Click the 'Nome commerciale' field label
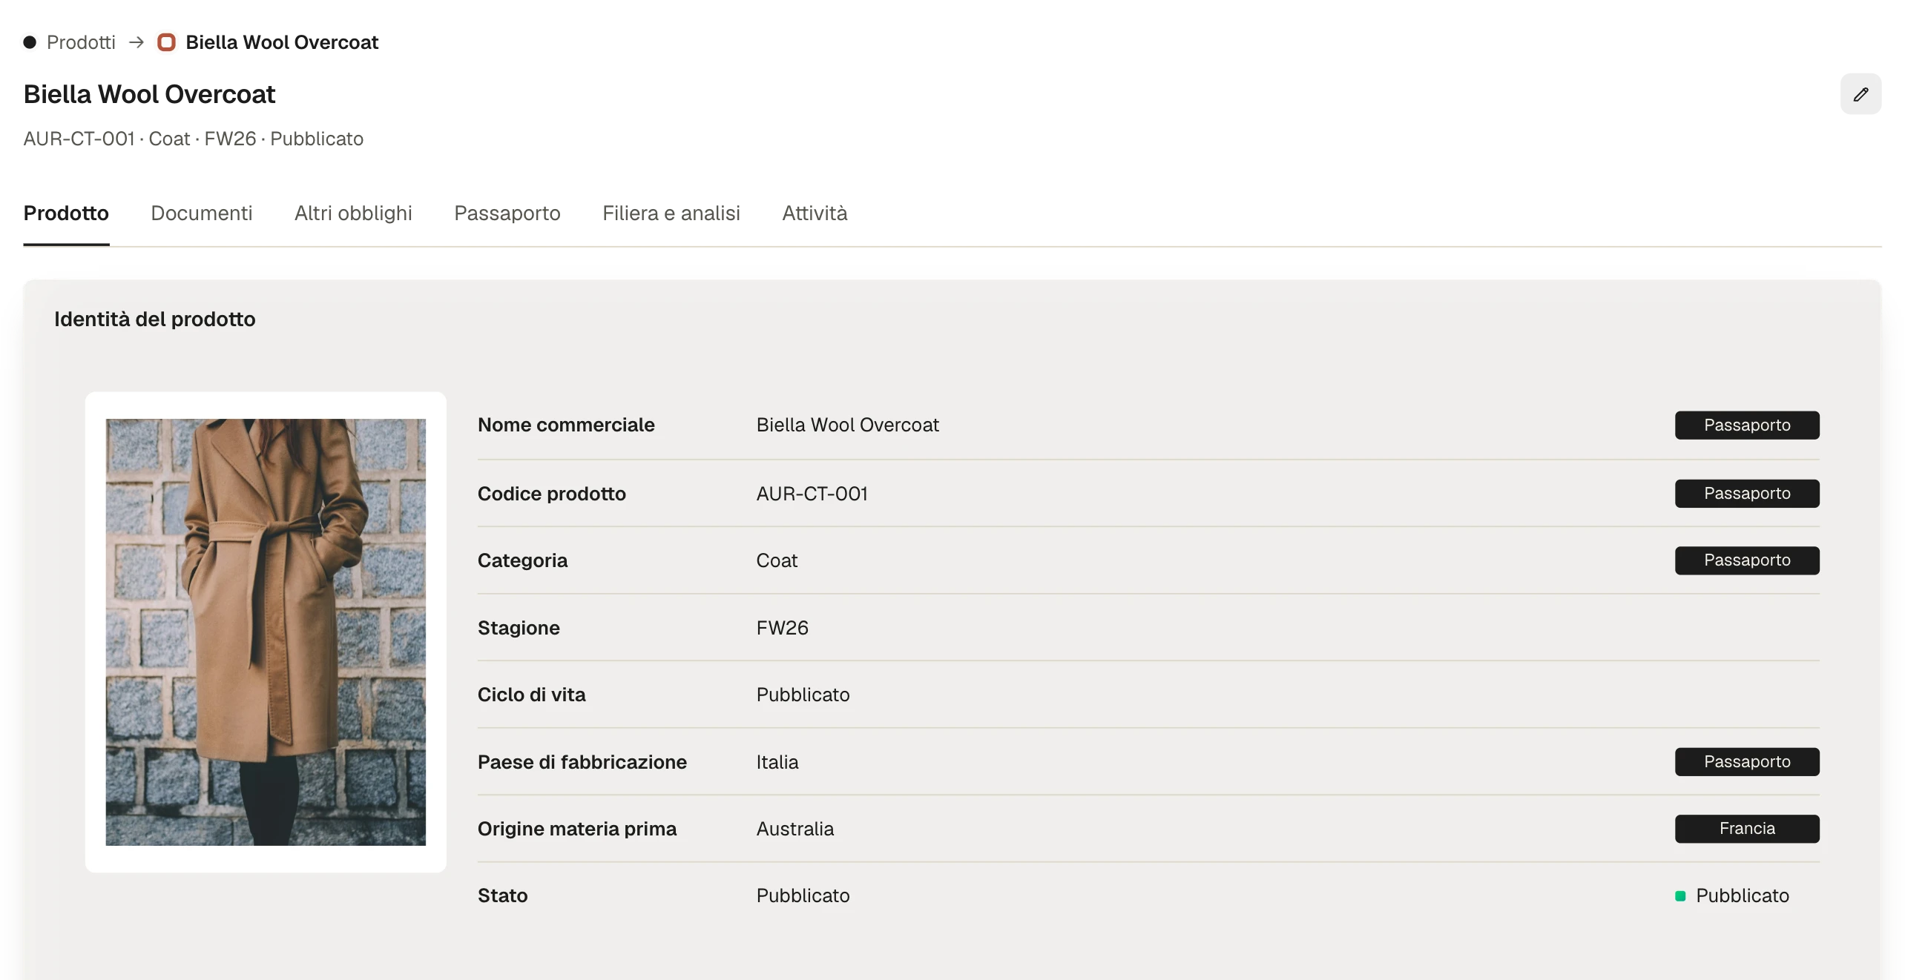 (x=566, y=426)
